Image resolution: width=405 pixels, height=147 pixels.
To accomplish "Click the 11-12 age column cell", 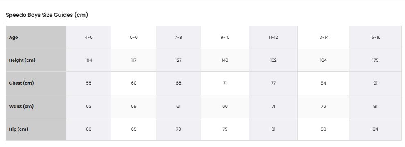I will 273,37.
